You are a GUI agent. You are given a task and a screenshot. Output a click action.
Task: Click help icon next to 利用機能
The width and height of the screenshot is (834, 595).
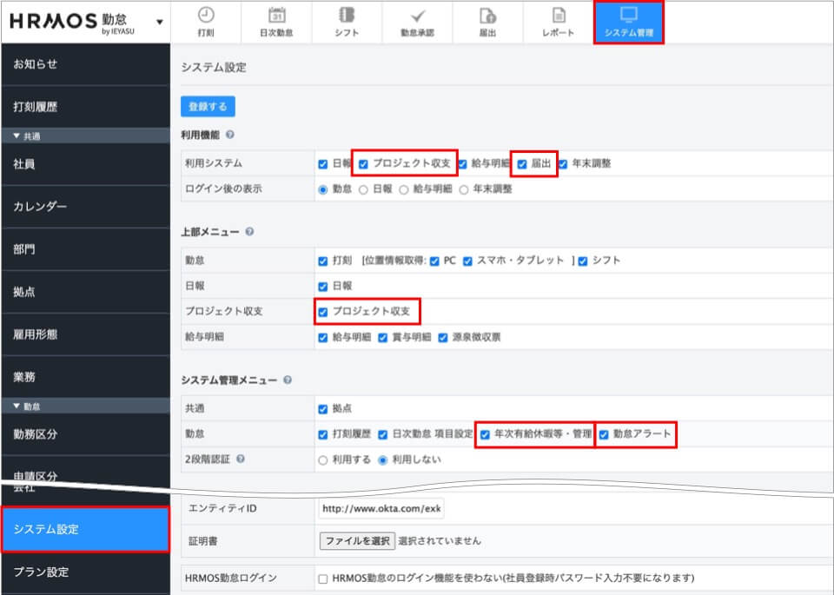point(230,136)
